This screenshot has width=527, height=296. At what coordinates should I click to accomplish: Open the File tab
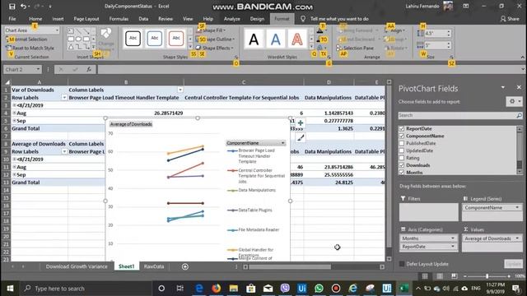click(x=12, y=19)
